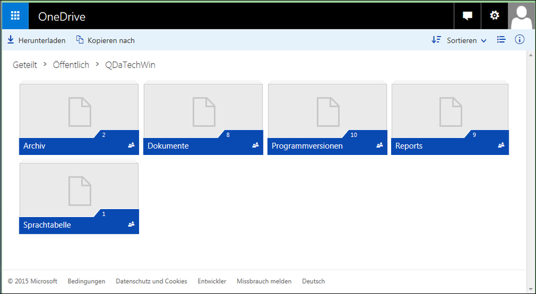536x294 pixels.
Task: Click the Kopieren nach button
Action: point(105,40)
